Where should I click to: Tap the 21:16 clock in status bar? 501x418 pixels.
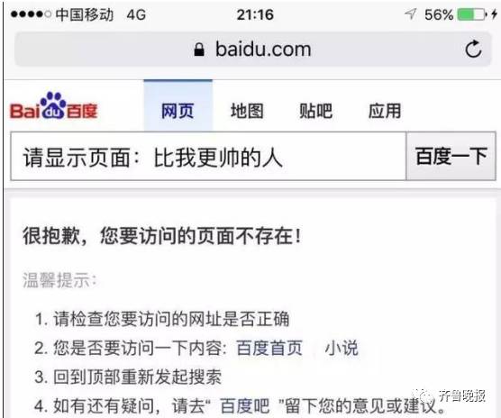tap(255, 14)
